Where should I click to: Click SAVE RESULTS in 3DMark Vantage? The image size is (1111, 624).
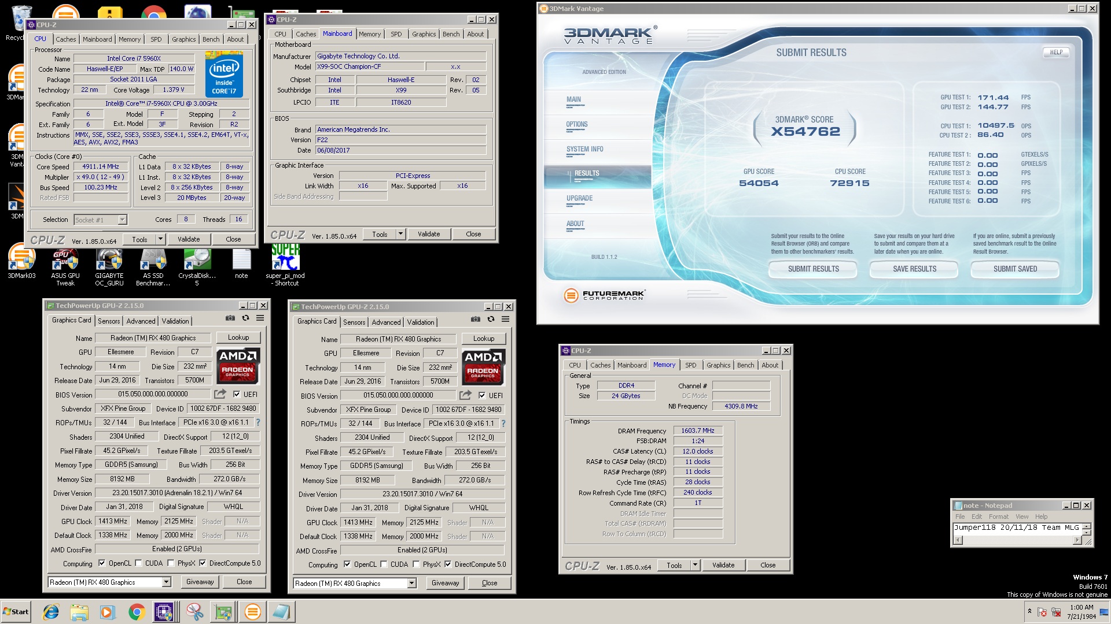[914, 269]
